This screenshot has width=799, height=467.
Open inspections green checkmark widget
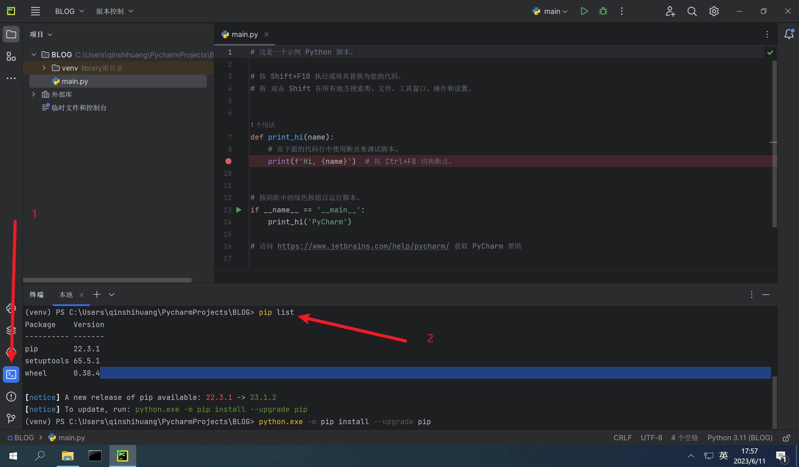770,53
